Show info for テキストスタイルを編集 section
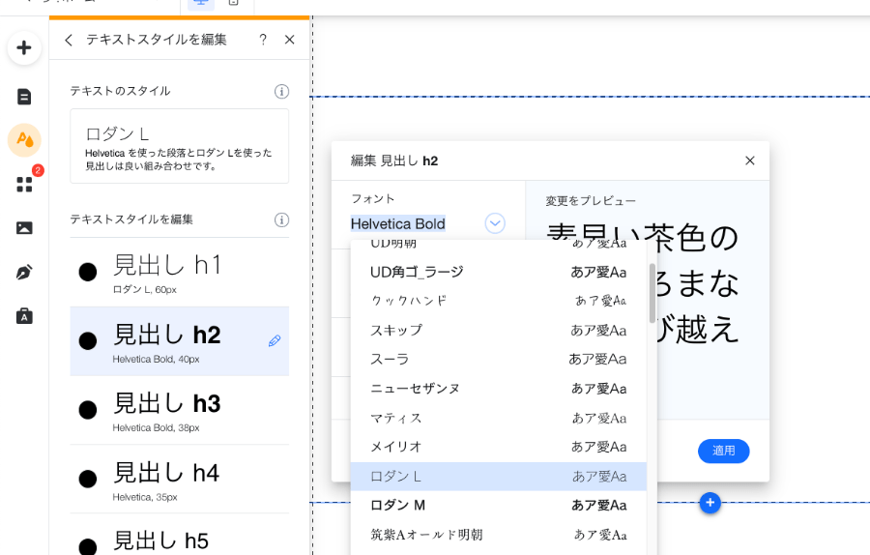The width and height of the screenshot is (870, 555). pyautogui.click(x=282, y=219)
